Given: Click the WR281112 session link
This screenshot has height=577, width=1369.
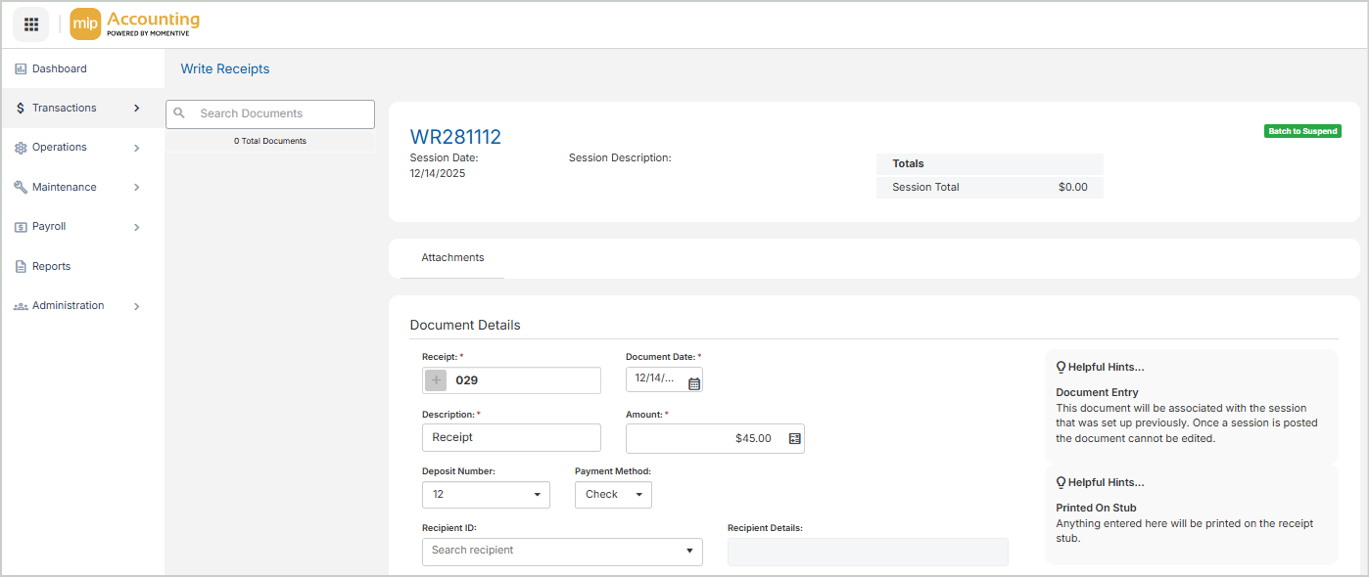Looking at the screenshot, I should pyautogui.click(x=455, y=137).
